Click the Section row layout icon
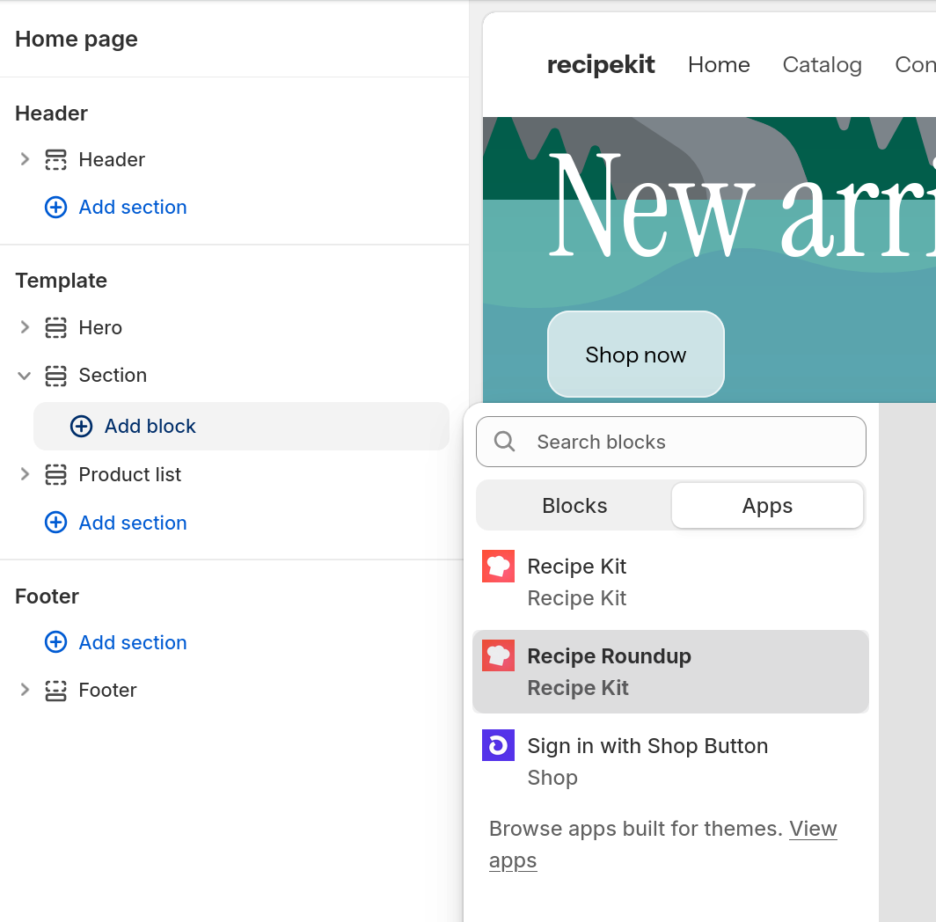Viewport: 936px width, 922px height. [x=55, y=376]
